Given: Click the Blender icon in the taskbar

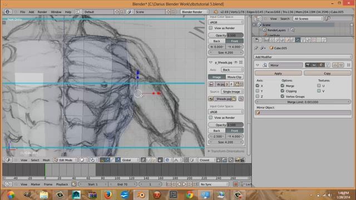Looking at the screenshot, I should pyautogui.click(x=141, y=195).
